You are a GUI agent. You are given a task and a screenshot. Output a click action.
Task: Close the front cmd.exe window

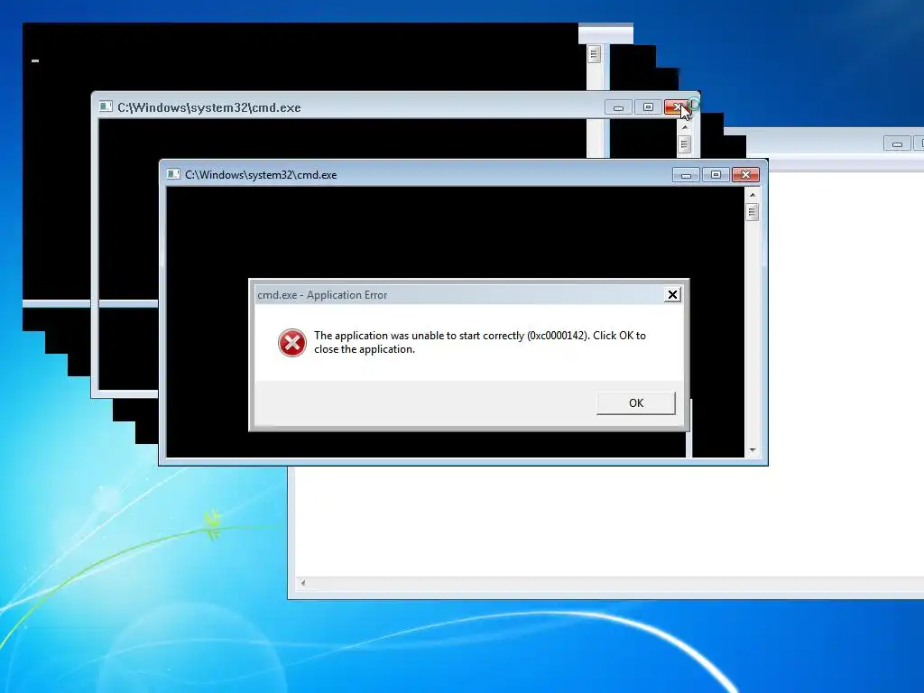745,174
